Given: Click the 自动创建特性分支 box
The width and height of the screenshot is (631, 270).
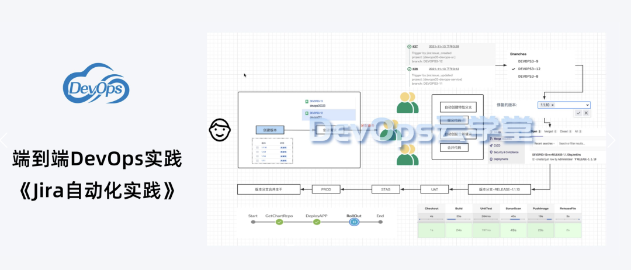Looking at the screenshot, I should (458, 108).
